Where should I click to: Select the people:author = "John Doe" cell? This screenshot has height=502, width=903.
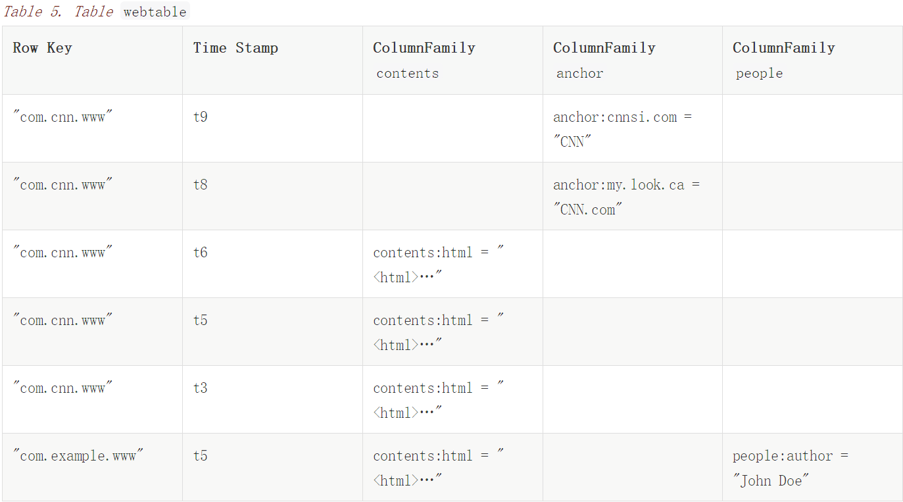pyautogui.click(x=791, y=468)
